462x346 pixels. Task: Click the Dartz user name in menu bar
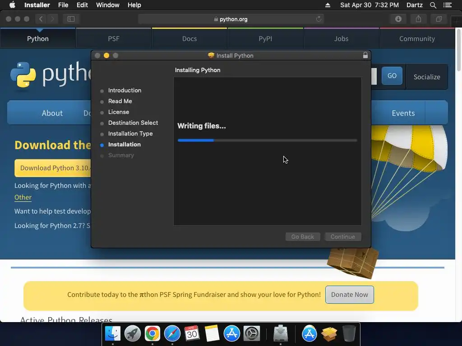click(414, 5)
